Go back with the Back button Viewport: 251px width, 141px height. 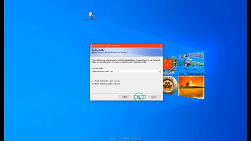(125, 97)
